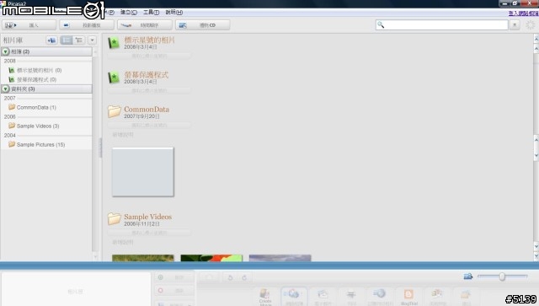This screenshot has height=306, width=539.
Task: Click the rotate clockwise icon
Action: [244, 277]
